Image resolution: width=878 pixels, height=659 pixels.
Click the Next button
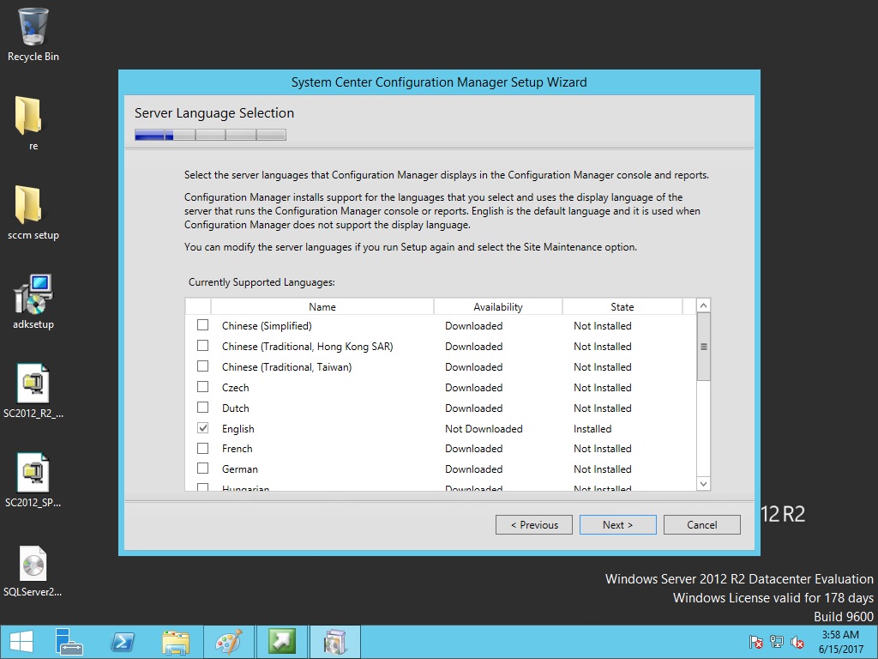click(617, 525)
